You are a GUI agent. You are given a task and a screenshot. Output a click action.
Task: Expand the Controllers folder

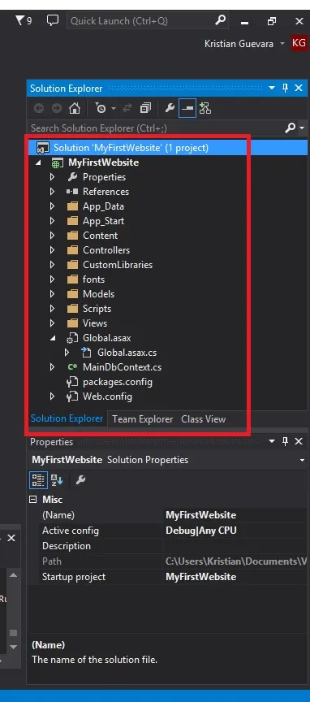[52, 250]
